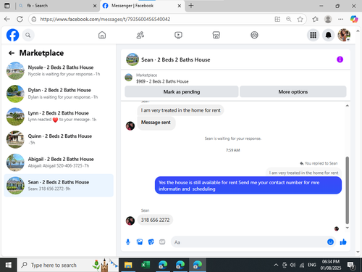The image size is (362, 272).
Task: Click the chat scrollbar thumb
Action: coord(347,190)
